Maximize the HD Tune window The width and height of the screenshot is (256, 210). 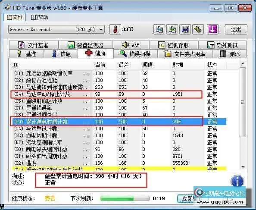coord(231,8)
